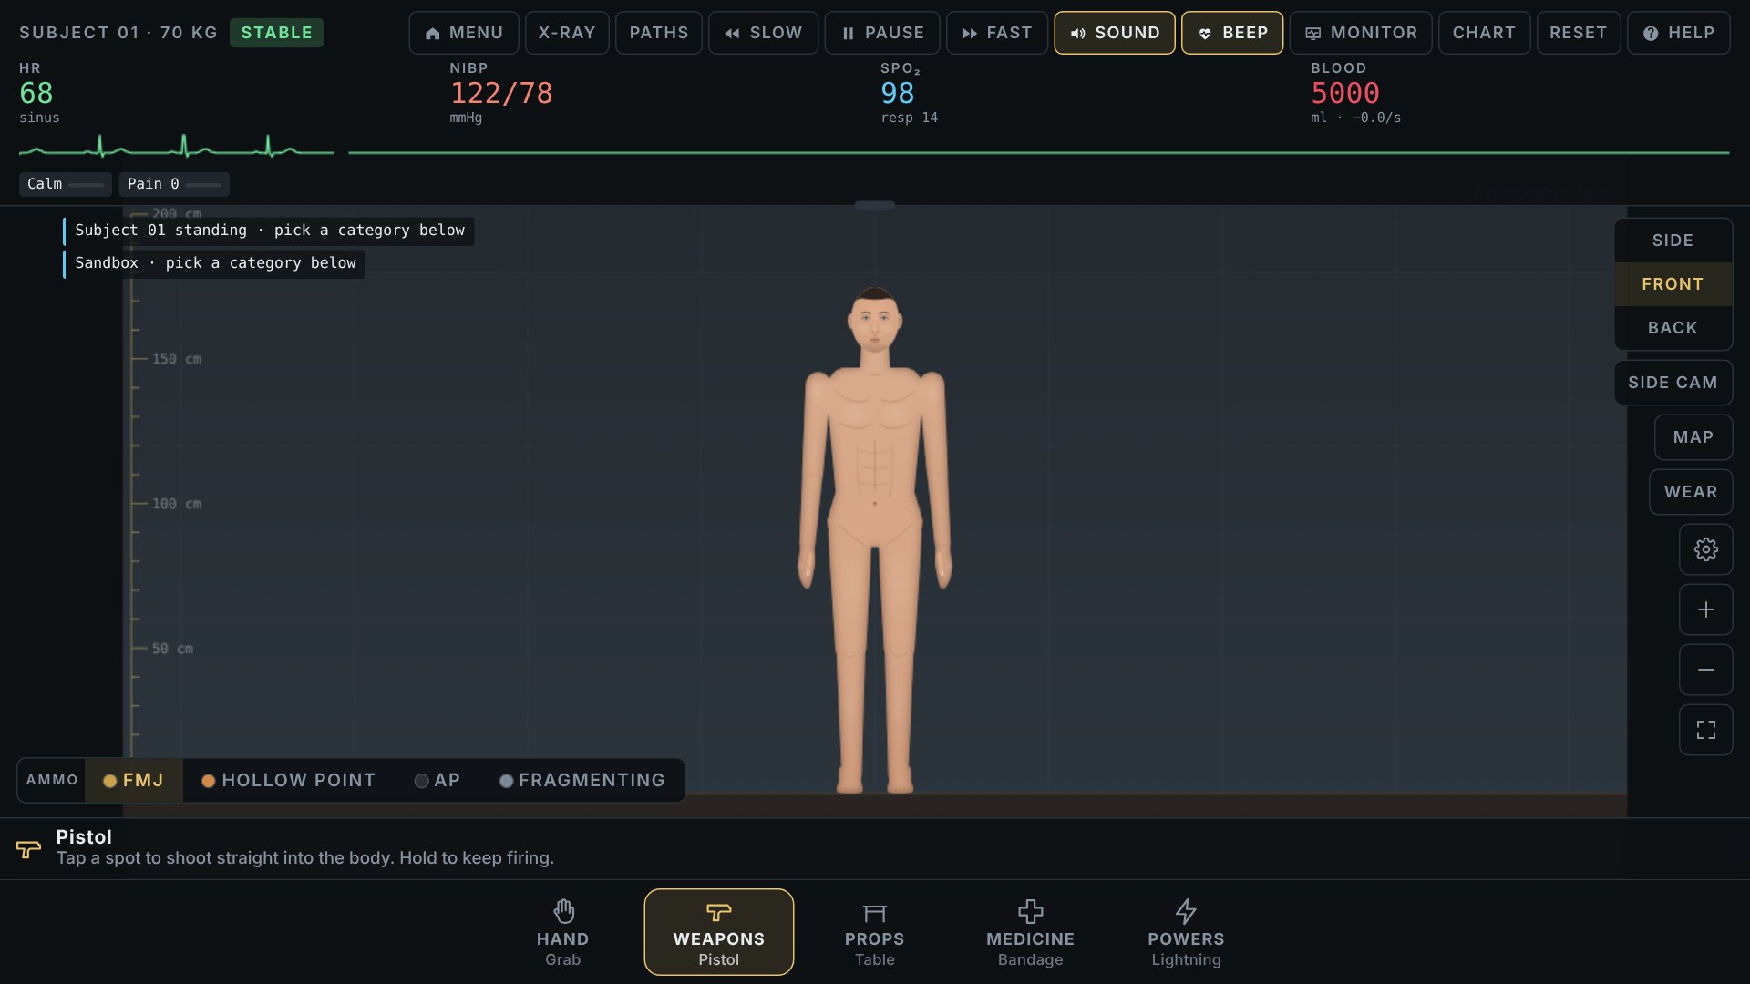
Task: Enter fullscreen with the expand icon
Action: click(x=1705, y=730)
